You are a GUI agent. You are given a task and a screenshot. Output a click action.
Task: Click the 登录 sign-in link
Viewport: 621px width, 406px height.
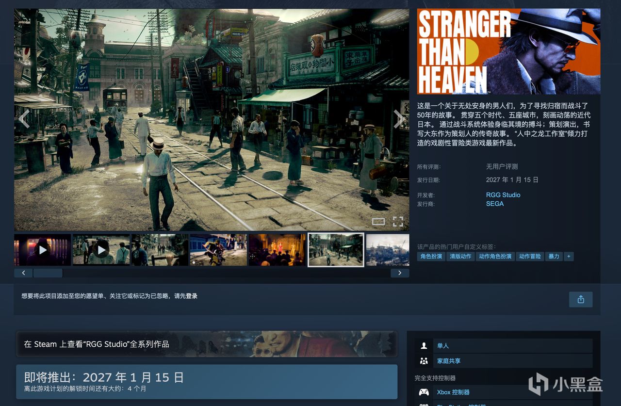click(192, 296)
